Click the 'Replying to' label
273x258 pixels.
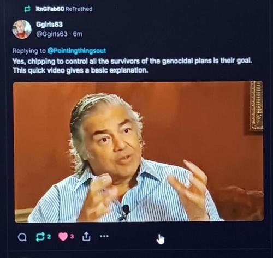(x=29, y=51)
